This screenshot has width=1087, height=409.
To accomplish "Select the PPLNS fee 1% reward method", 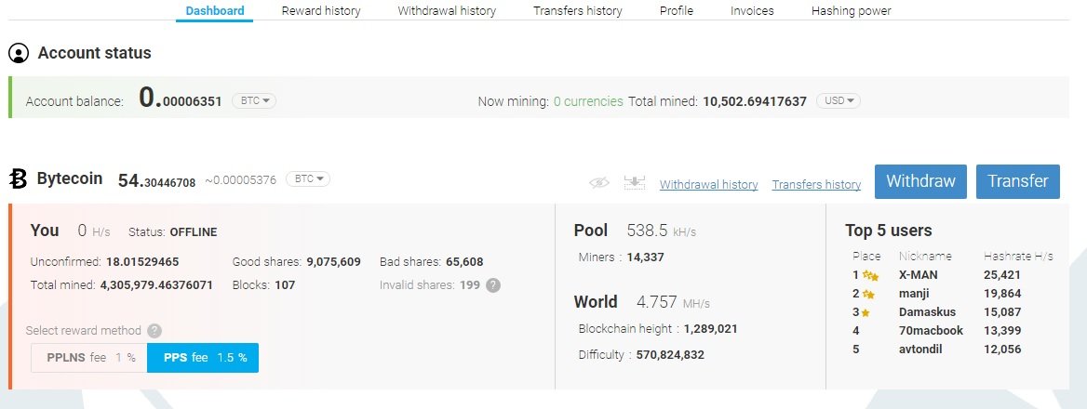I will coord(89,358).
